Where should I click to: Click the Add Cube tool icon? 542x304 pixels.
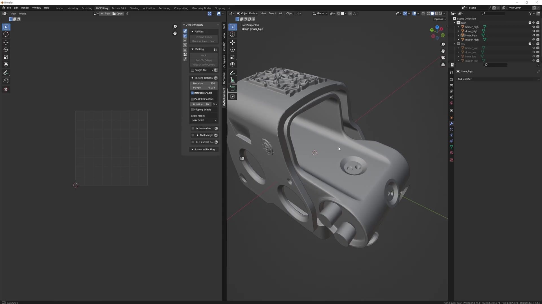pyautogui.click(x=232, y=88)
